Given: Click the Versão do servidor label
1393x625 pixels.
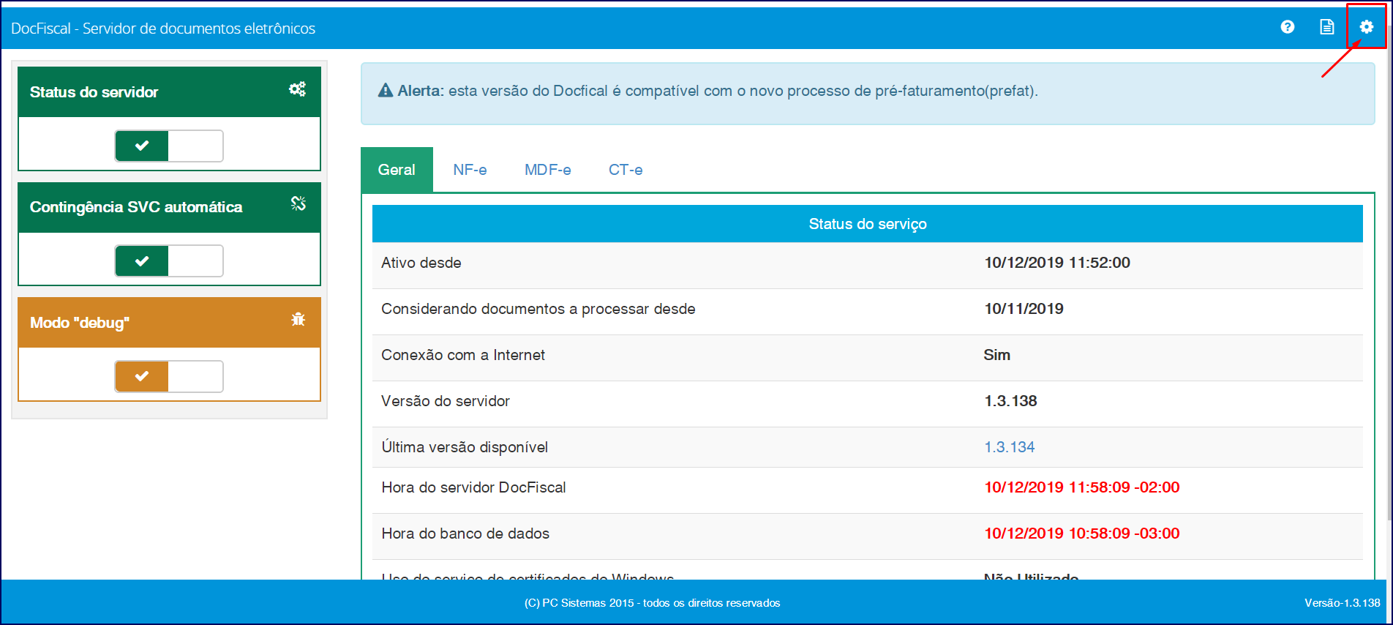Looking at the screenshot, I should (x=446, y=401).
